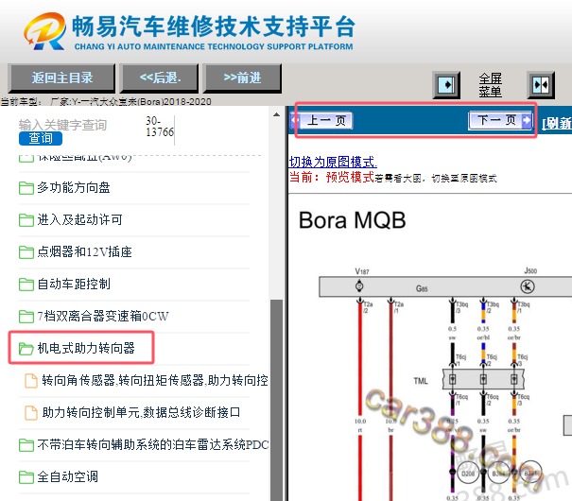Image resolution: width=572 pixels, height=501 pixels.
Task: Click the D208 circle node in diagram
Action: (x=468, y=474)
